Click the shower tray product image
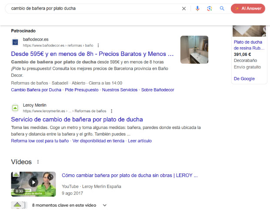The height and width of the screenshot is (211, 270). pyautogui.click(x=249, y=31)
